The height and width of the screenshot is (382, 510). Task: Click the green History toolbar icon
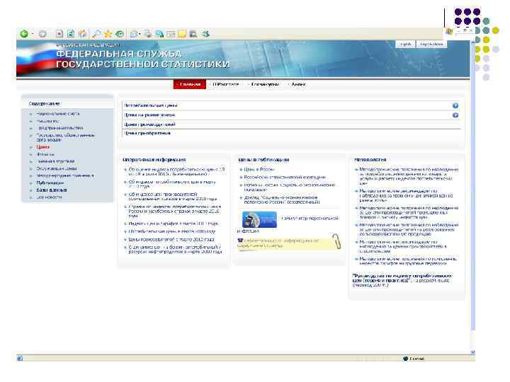point(120,34)
